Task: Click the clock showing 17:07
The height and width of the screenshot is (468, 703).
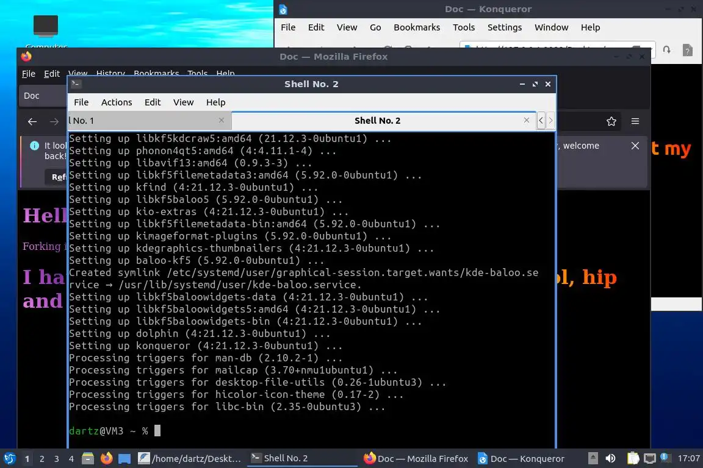Action: [688, 459]
